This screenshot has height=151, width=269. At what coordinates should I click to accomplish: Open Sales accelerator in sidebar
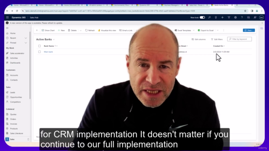pos(17,53)
